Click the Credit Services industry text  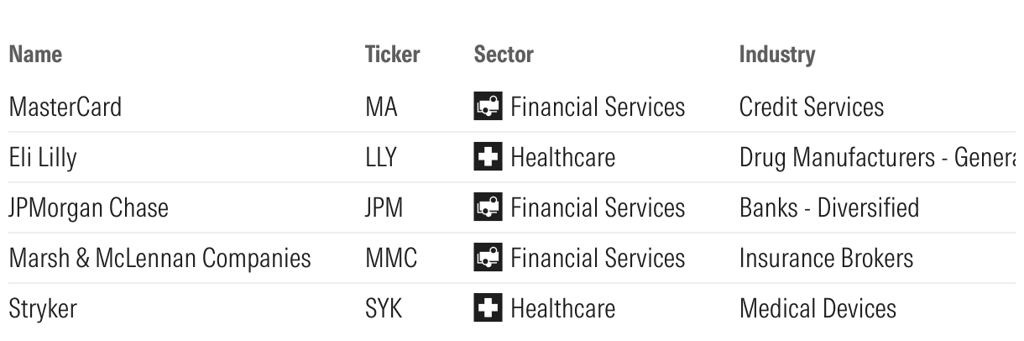pyautogui.click(x=811, y=108)
